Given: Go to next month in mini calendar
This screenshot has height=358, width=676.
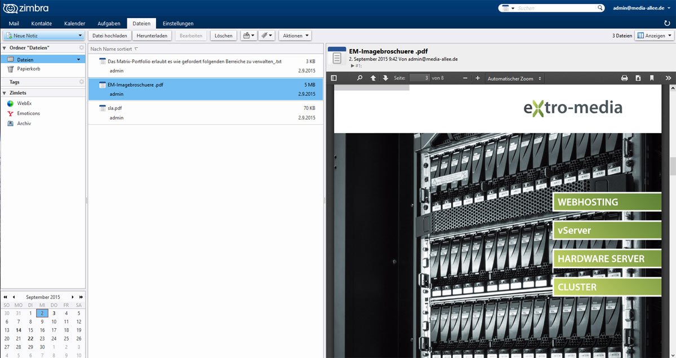Looking at the screenshot, I should (73, 297).
